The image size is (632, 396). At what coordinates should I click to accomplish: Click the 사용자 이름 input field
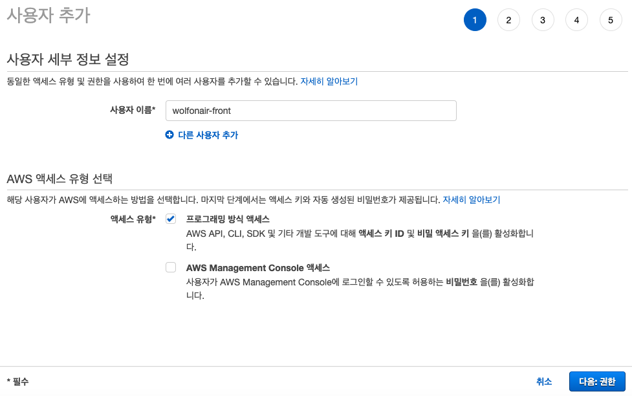311,110
